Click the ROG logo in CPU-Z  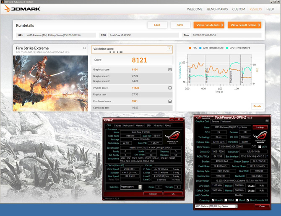(172, 137)
